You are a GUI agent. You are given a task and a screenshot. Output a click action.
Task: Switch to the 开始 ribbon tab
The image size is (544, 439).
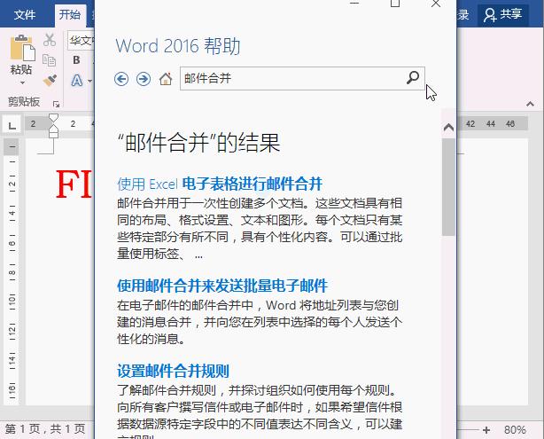click(x=70, y=15)
